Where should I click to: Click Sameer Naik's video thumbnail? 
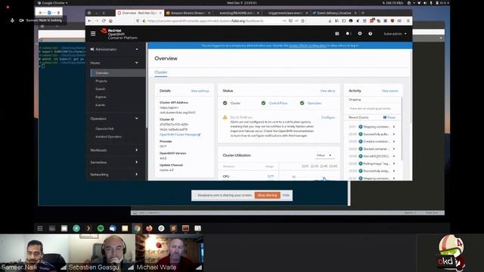34,253
